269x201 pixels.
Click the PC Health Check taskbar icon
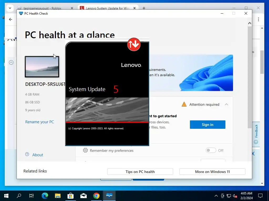[x=109, y=196]
